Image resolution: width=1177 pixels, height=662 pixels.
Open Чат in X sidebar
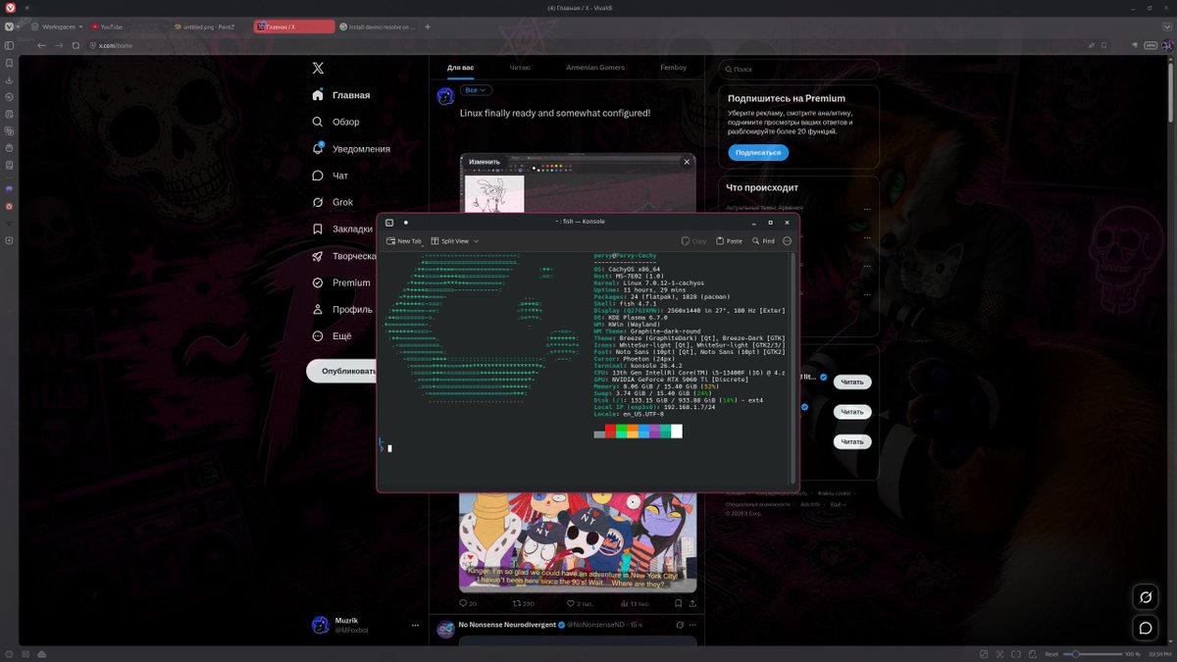[330, 176]
